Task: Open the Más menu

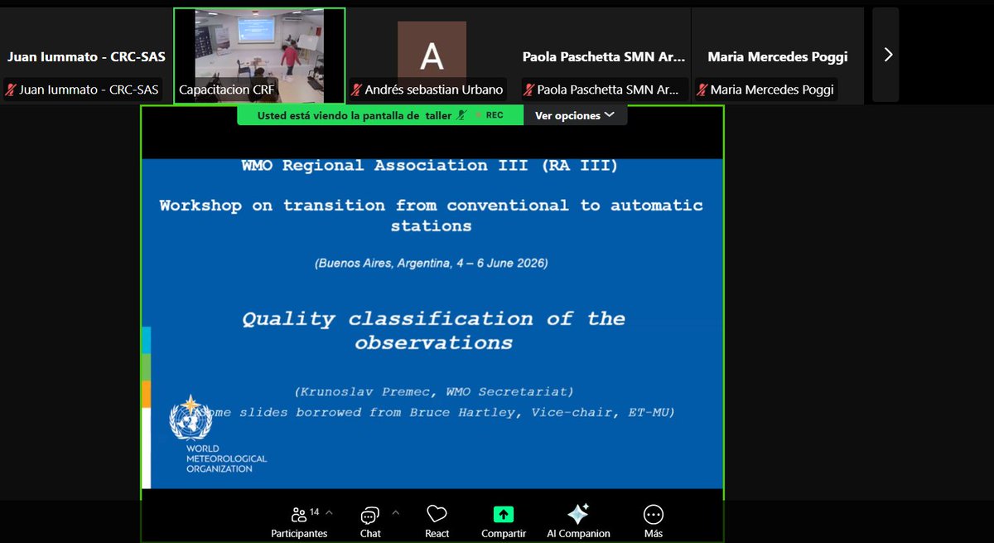Action: click(x=654, y=522)
